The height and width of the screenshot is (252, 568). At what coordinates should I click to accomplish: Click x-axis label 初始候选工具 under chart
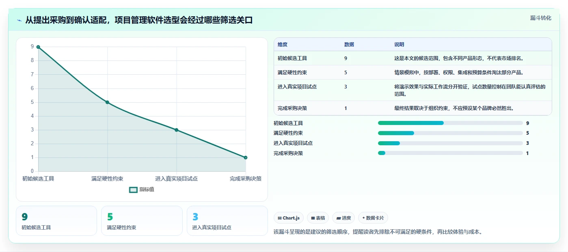tap(38, 179)
